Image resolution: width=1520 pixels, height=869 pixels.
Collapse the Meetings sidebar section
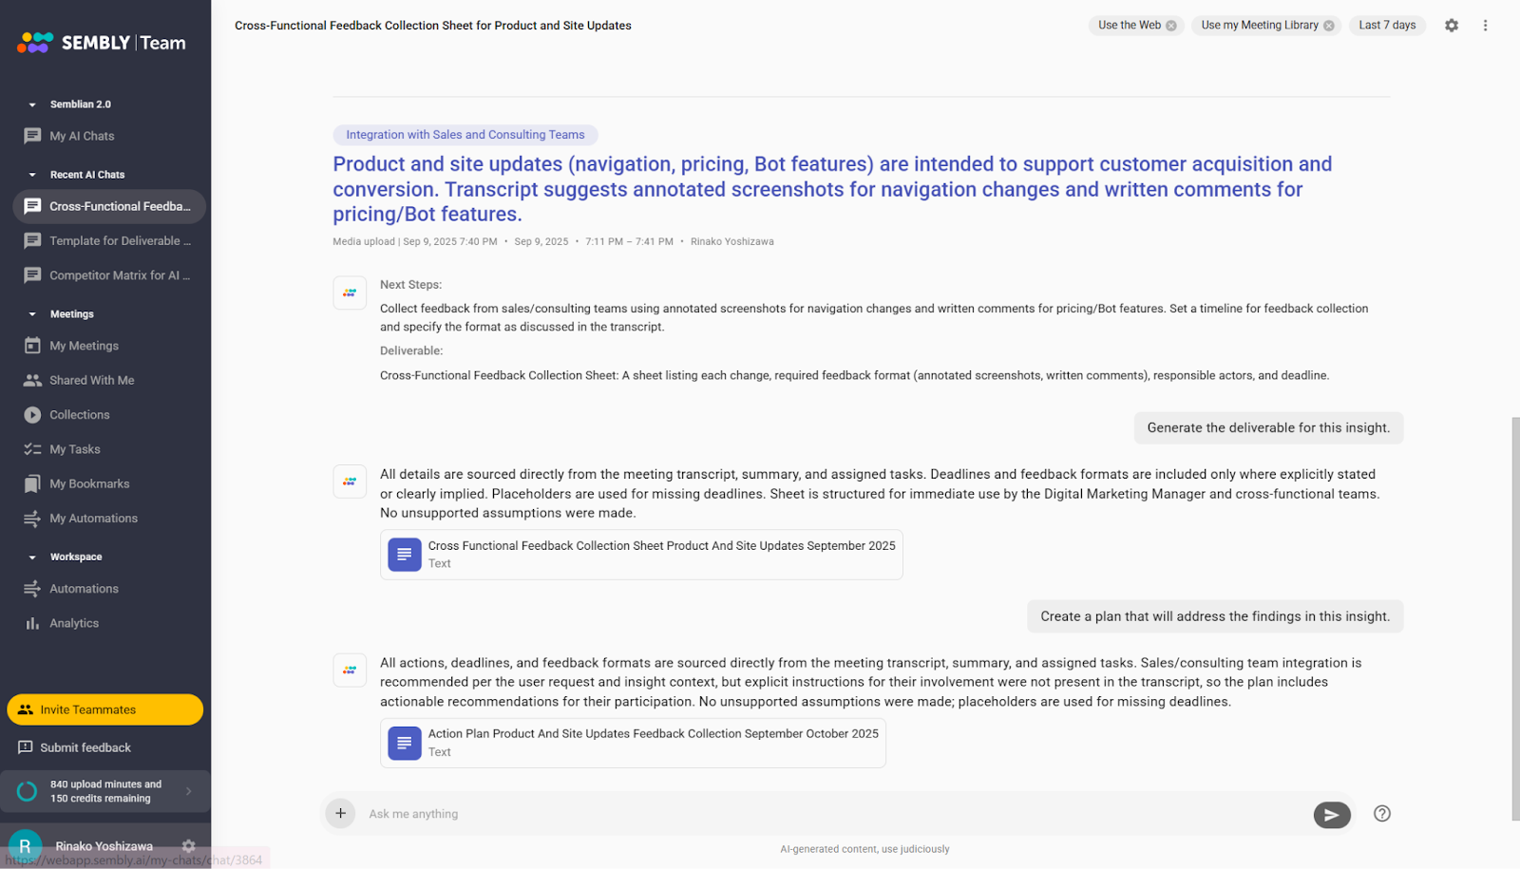pyautogui.click(x=32, y=314)
